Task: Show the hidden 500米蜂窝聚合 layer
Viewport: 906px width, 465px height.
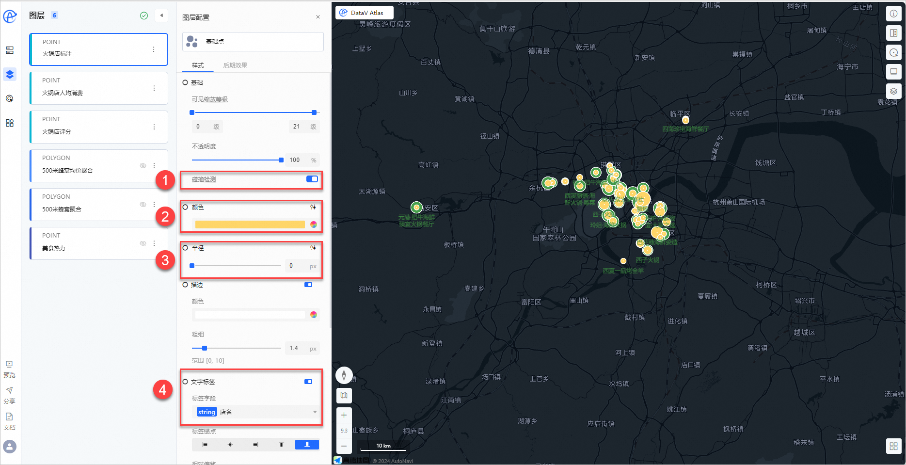Action: click(x=143, y=205)
